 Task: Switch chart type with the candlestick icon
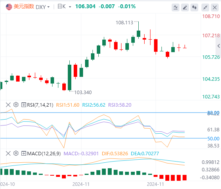194,7
